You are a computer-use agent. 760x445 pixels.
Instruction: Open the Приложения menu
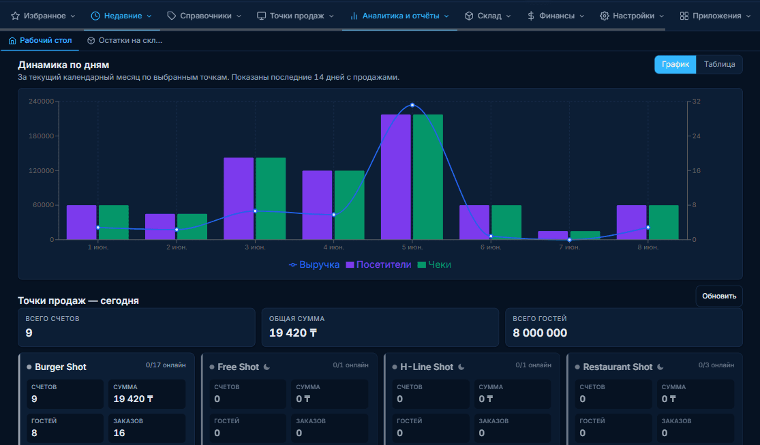pos(716,16)
